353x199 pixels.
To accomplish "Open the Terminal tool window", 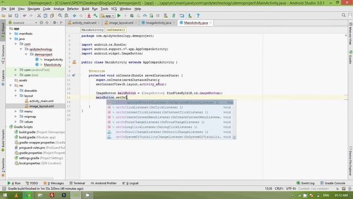I will [77, 183].
